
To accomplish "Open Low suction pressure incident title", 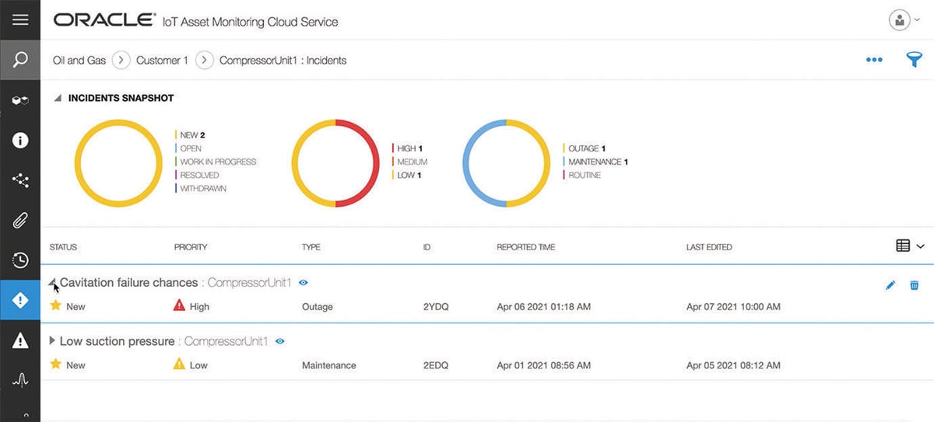I will (x=117, y=341).
